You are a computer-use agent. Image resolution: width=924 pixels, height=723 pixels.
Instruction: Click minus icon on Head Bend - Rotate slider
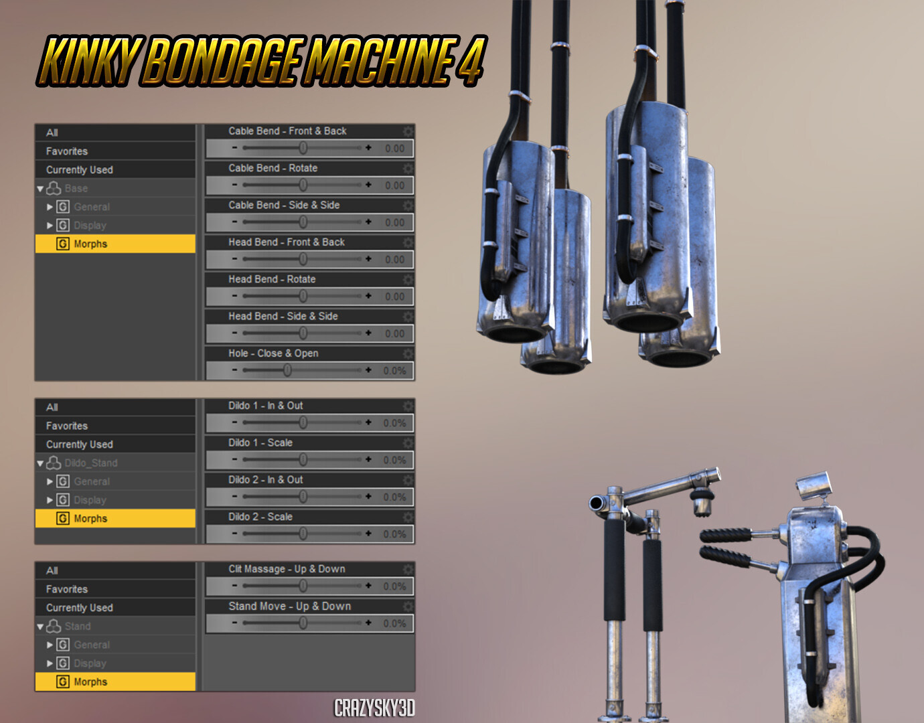click(234, 296)
